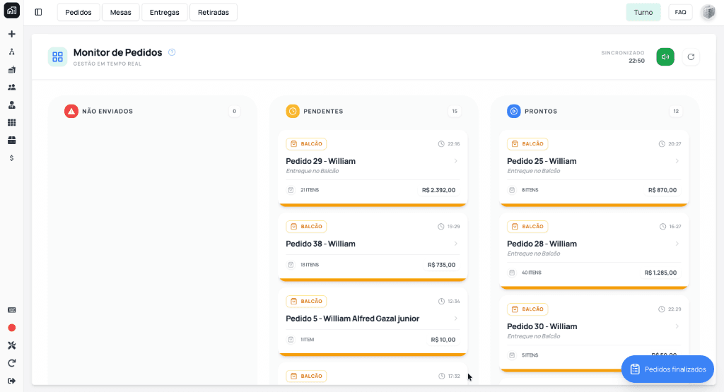The width and height of the screenshot is (724, 392).
Task: Expand Pedido 5 William Alfred Gazal junior chevron
Action: click(456, 319)
